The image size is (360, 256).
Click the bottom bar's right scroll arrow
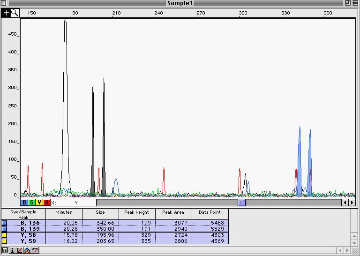pos(347,250)
